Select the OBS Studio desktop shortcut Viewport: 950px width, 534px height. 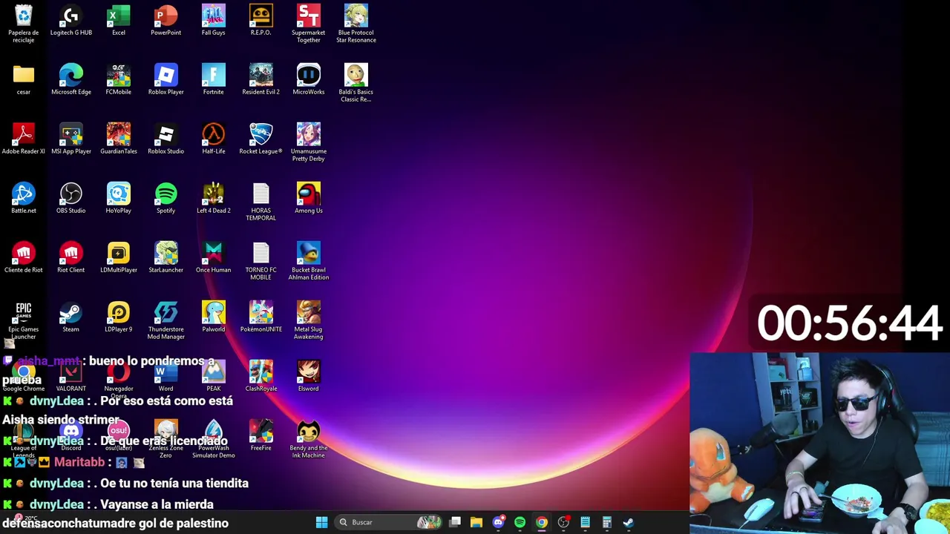[71, 198]
